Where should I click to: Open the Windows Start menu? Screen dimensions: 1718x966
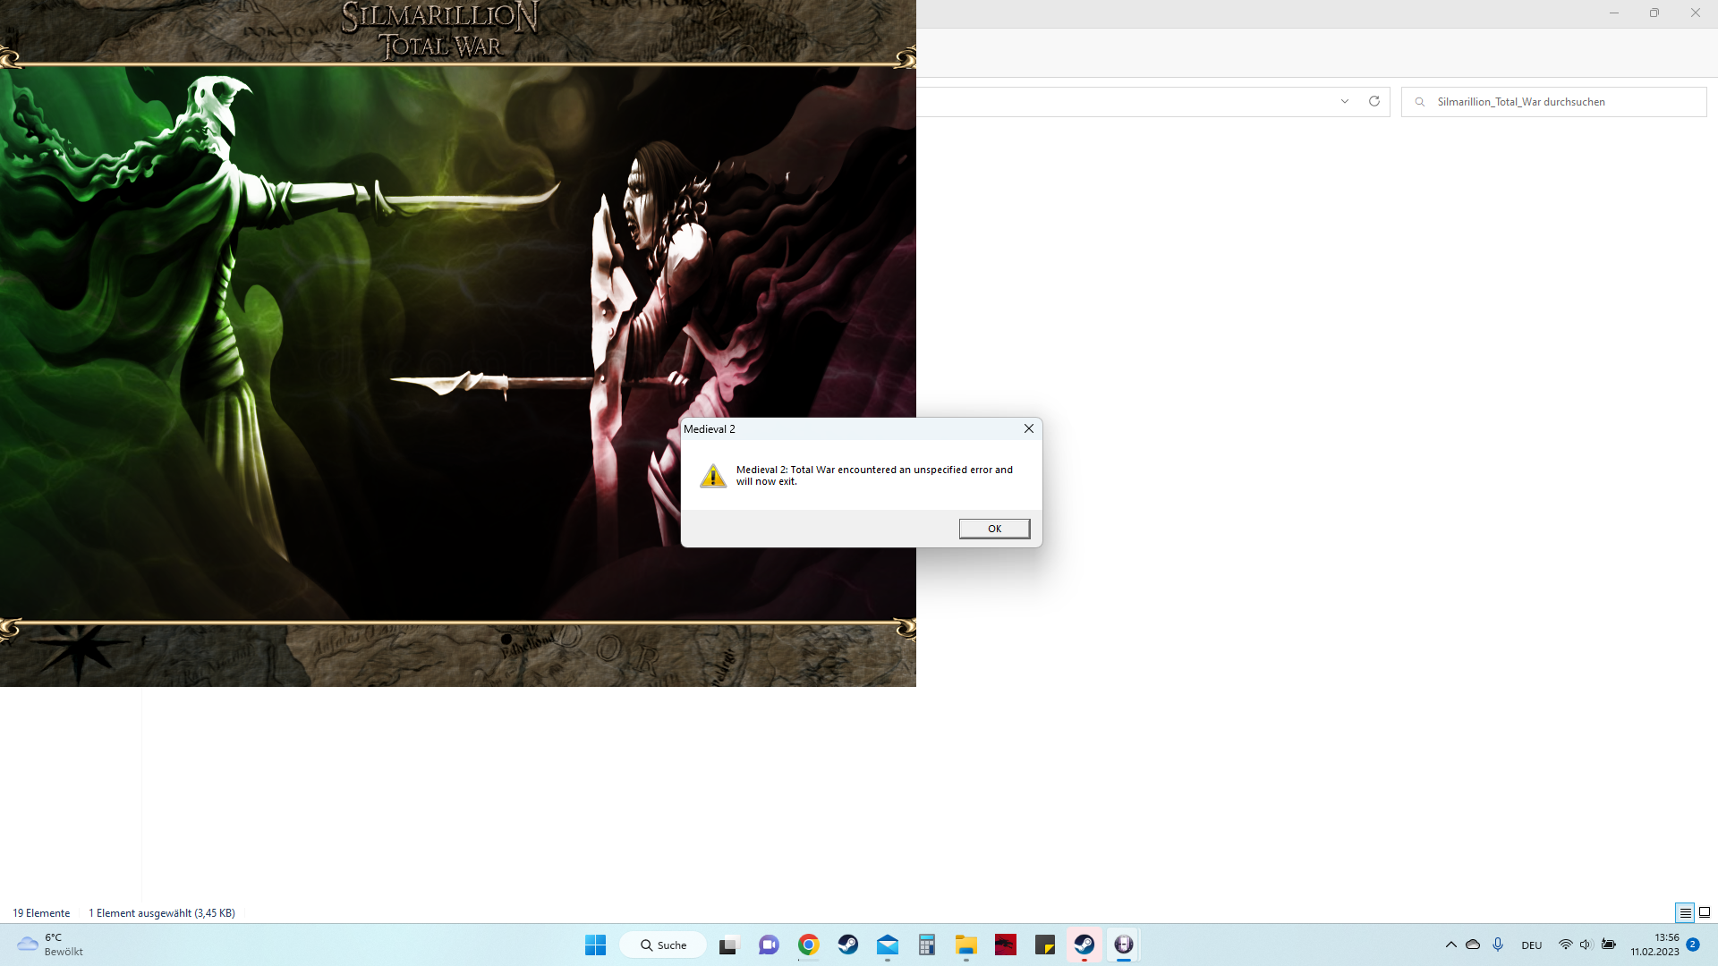coord(595,945)
